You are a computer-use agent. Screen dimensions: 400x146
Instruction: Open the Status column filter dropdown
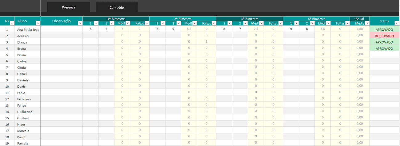tap(396, 23)
